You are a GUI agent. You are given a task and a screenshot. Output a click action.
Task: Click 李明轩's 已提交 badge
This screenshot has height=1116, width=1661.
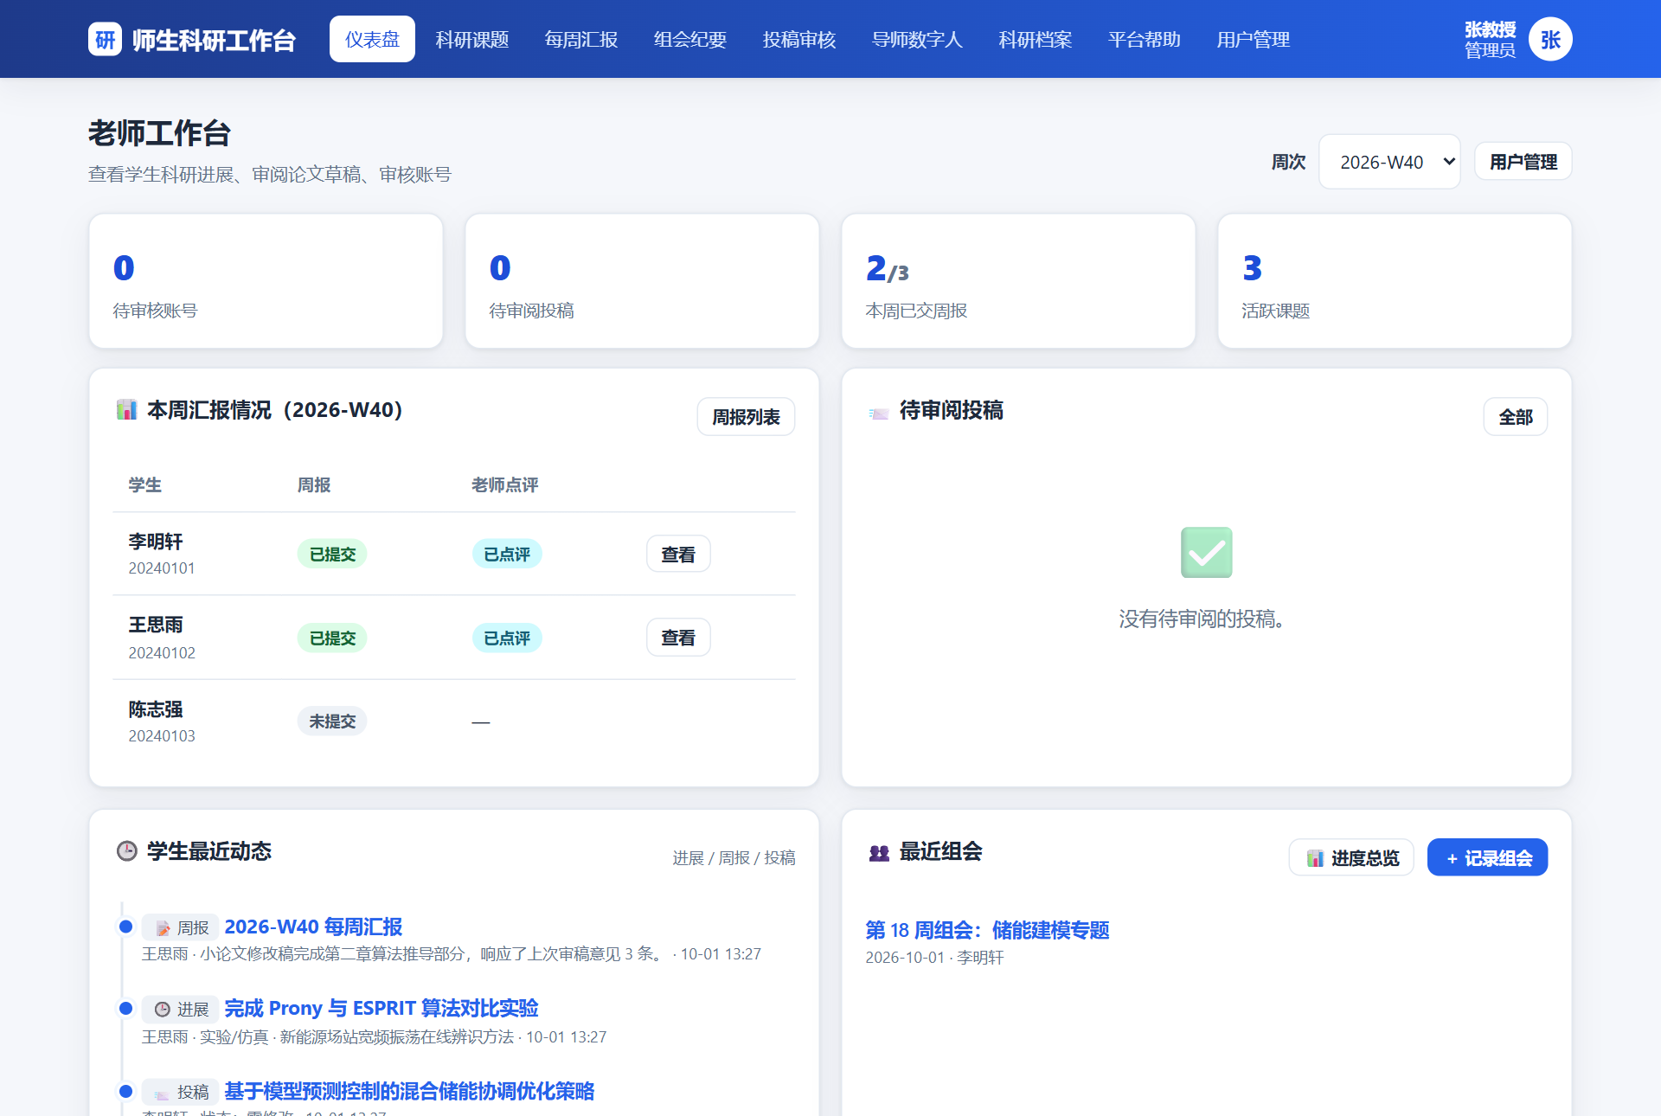pyautogui.click(x=332, y=554)
